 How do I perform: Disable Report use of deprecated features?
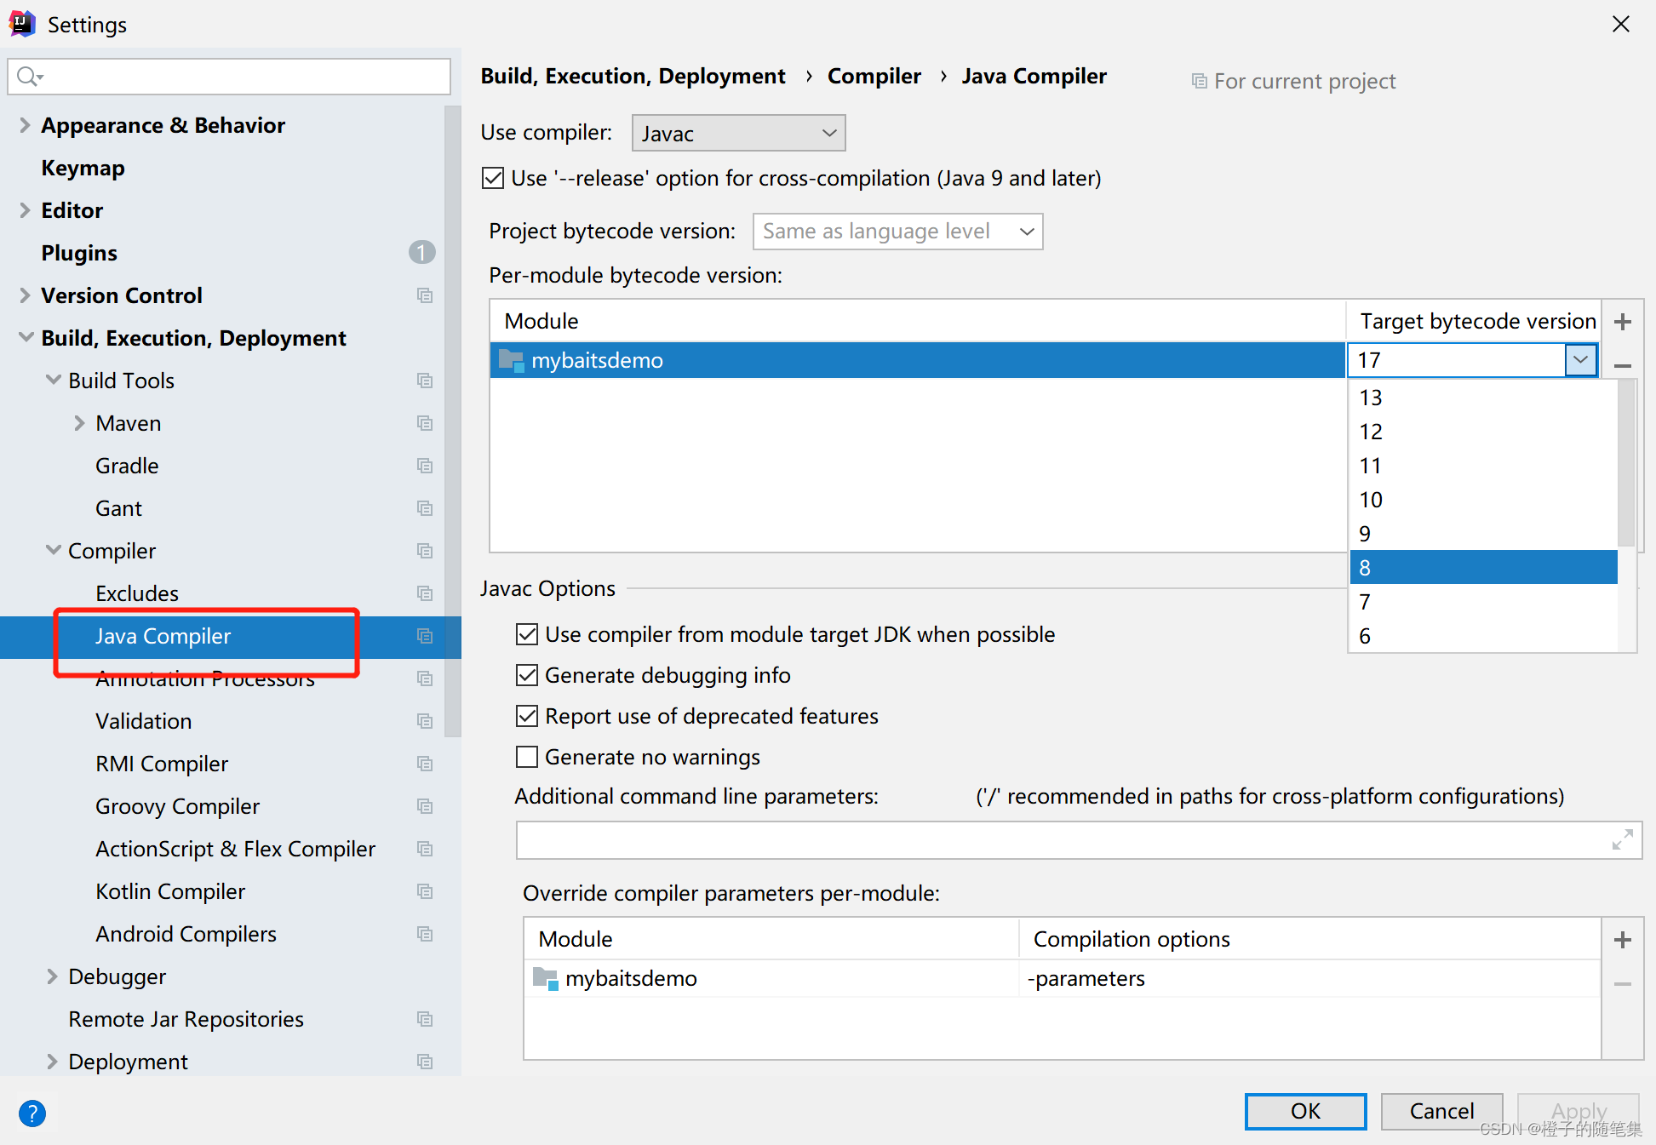click(530, 717)
